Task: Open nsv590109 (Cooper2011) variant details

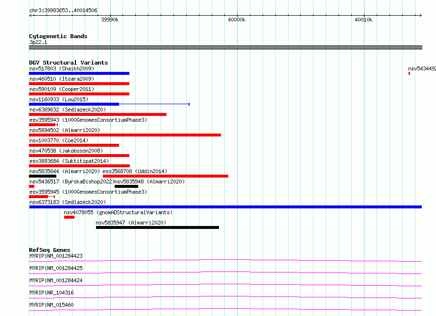Action: click(x=62, y=89)
